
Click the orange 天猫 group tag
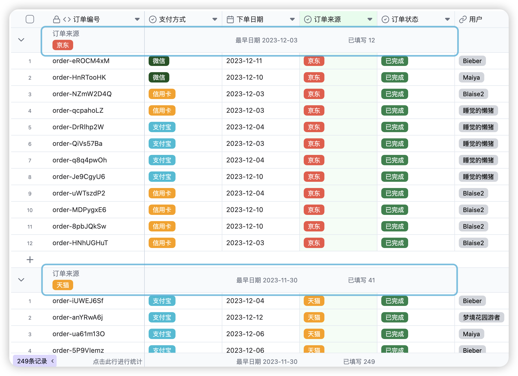(x=63, y=285)
